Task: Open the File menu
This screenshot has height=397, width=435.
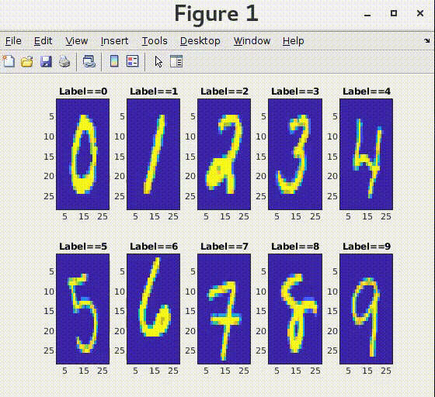Action: (13, 41)
